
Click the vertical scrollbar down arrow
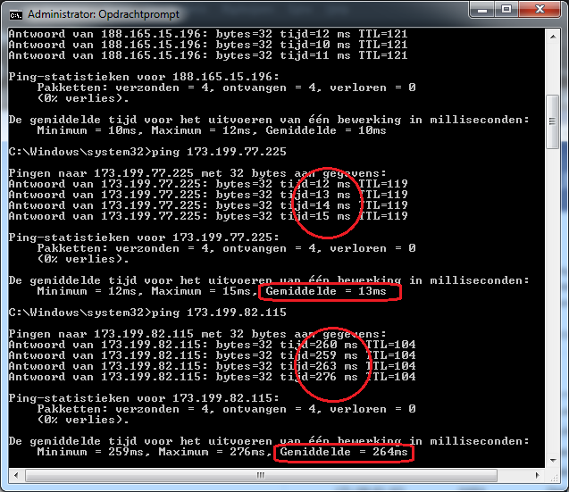[x=553, y=461]
